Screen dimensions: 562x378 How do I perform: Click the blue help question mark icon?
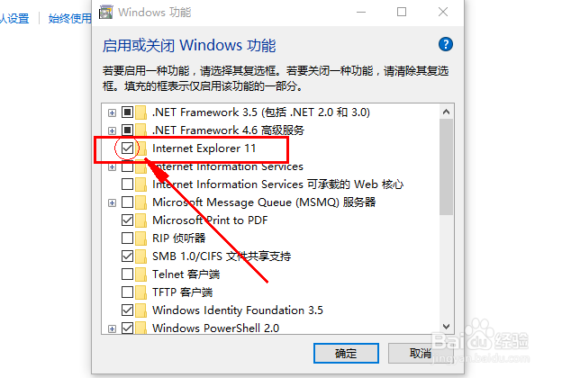point(446,44)
